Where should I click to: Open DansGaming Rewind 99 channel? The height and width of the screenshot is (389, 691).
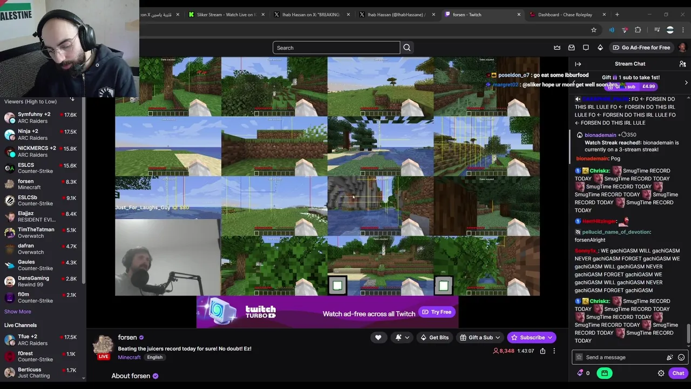41,281
